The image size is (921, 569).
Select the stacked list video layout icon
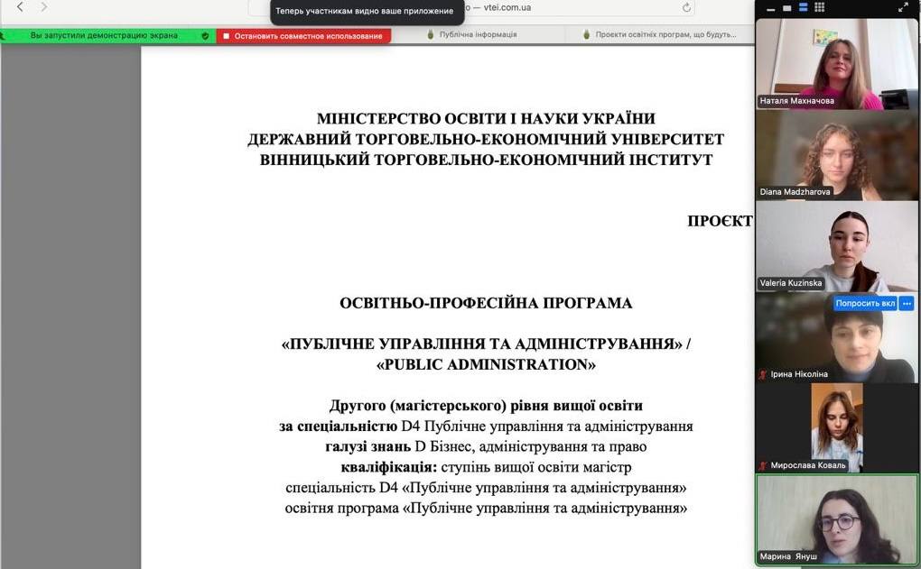coord(803,7)
